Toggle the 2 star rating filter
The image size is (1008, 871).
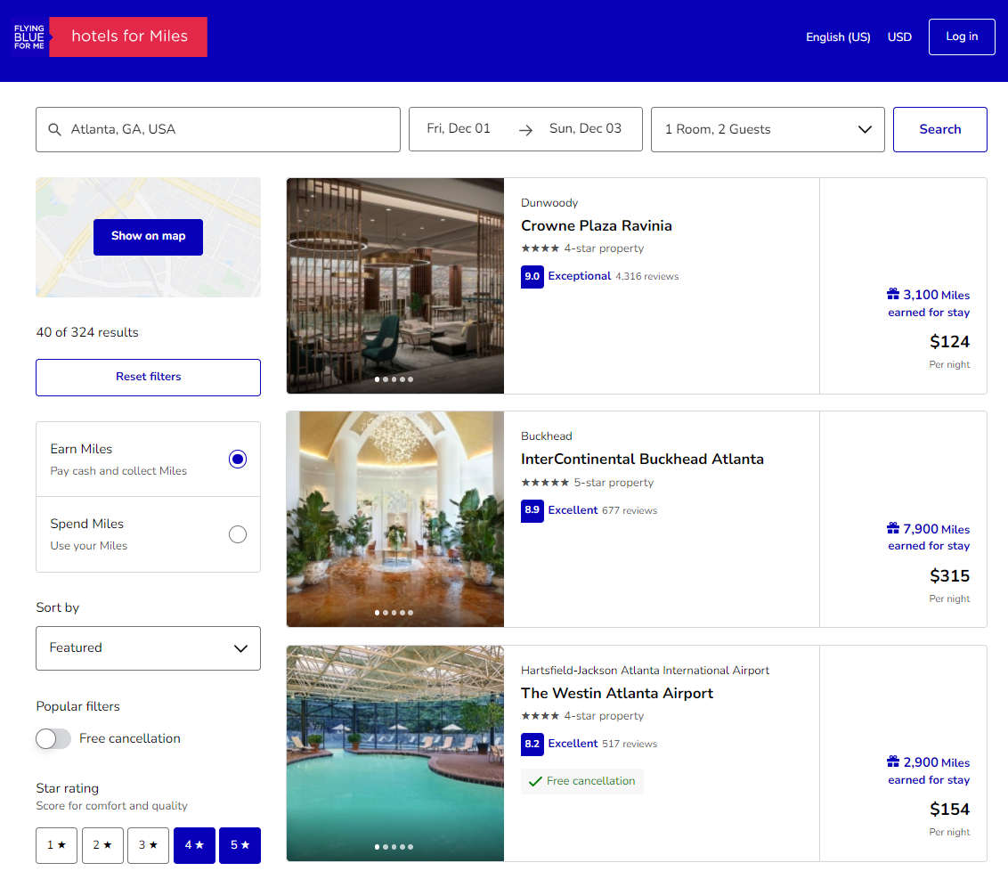(102, 845)
